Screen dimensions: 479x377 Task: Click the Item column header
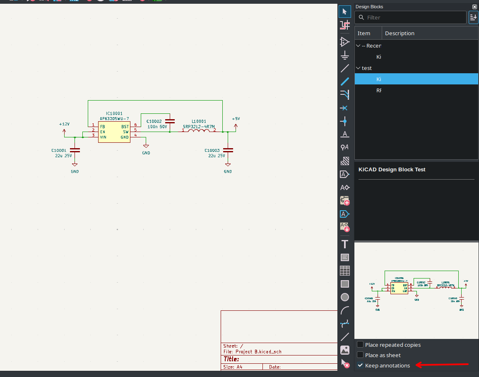click(x=364, y=33)
